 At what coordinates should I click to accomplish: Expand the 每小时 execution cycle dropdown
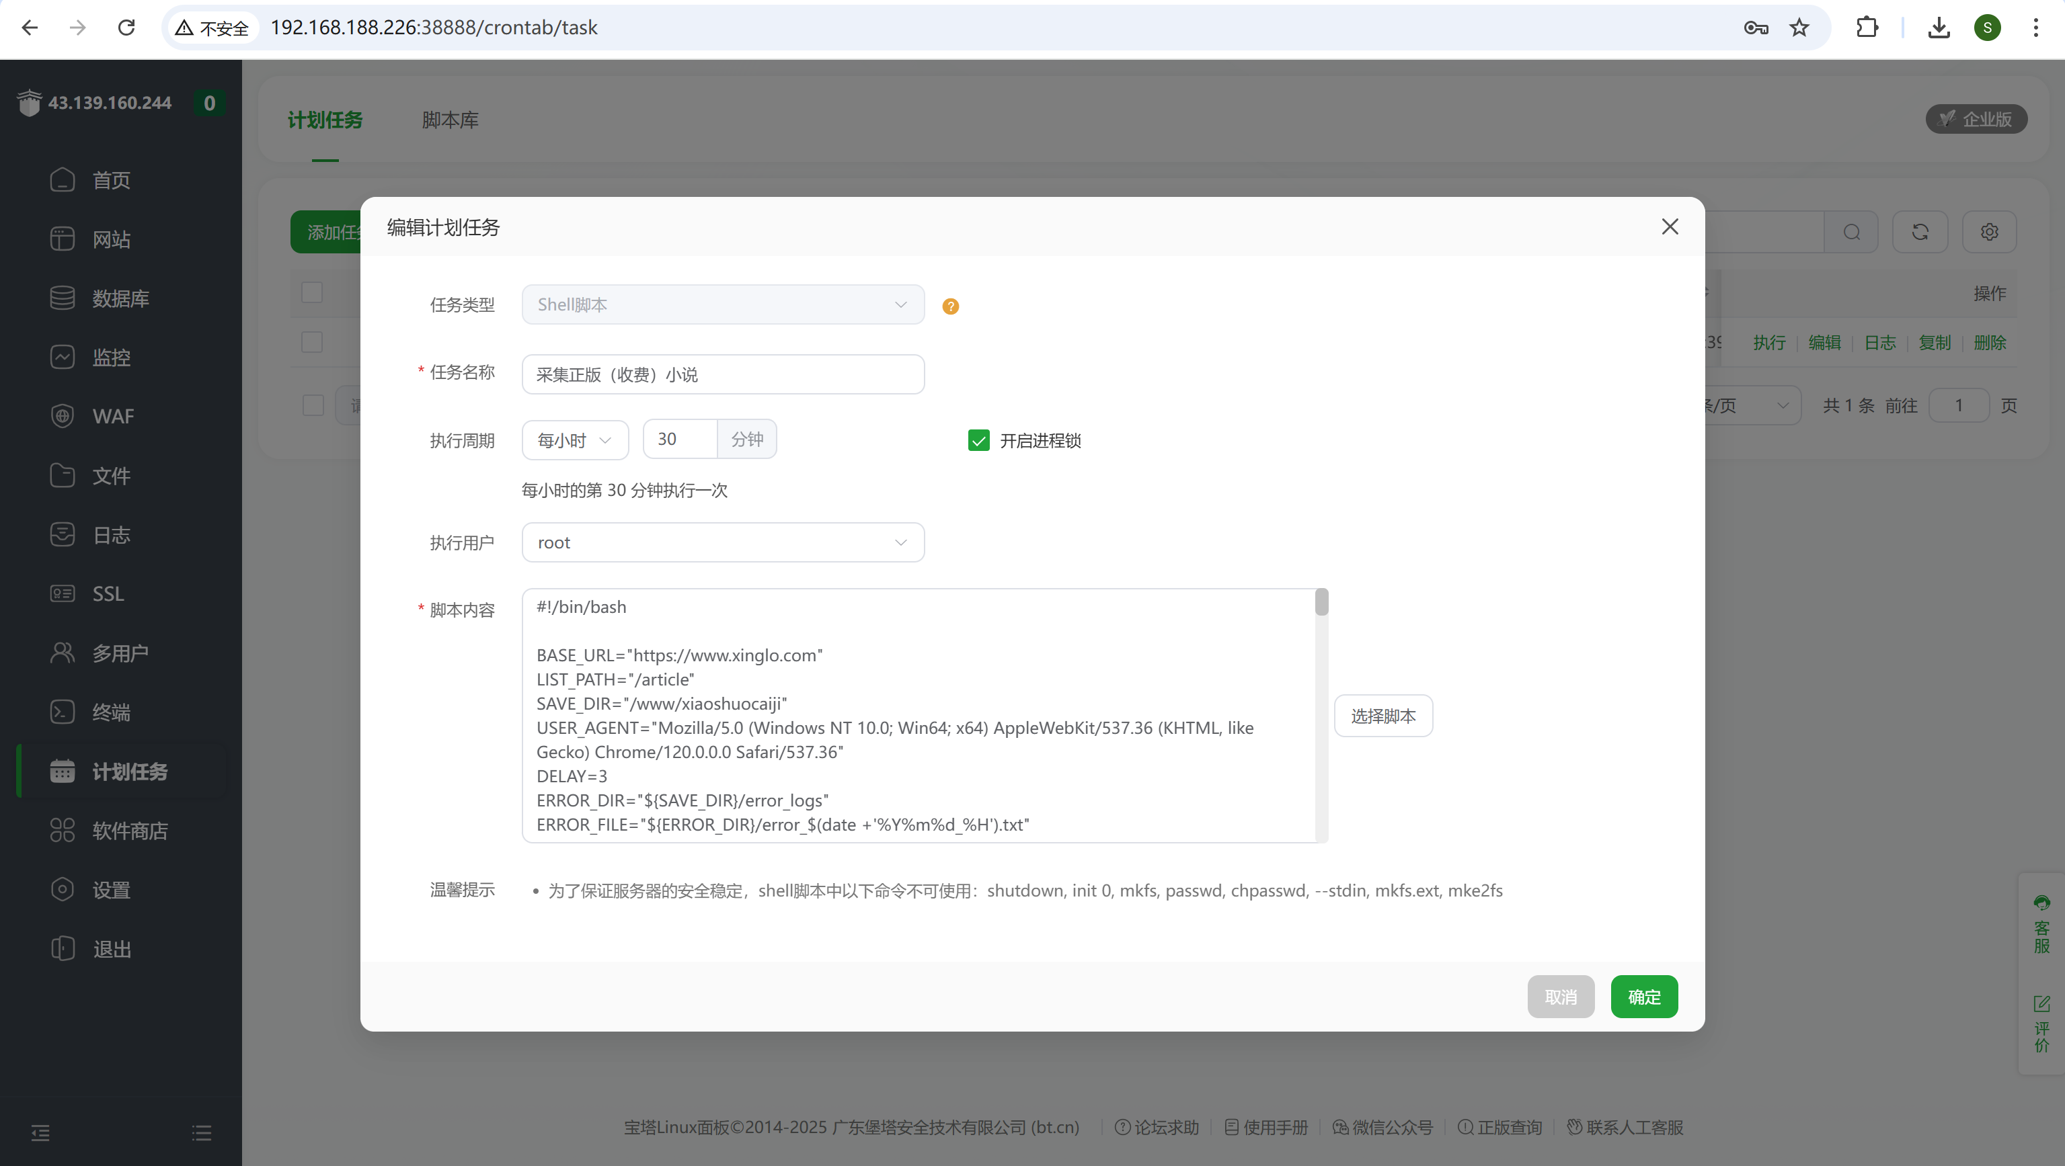pos(575,440)
